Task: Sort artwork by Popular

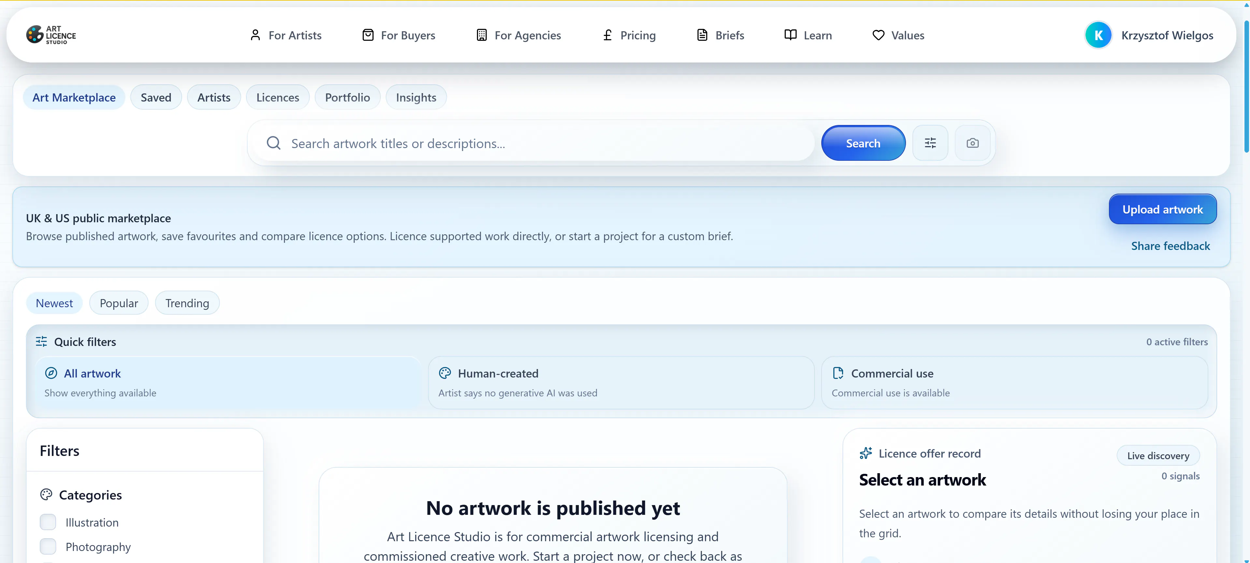Action: (119, 303)
